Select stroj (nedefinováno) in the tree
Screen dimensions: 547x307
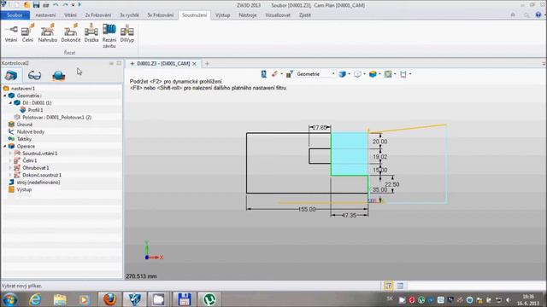coord(38,182)
